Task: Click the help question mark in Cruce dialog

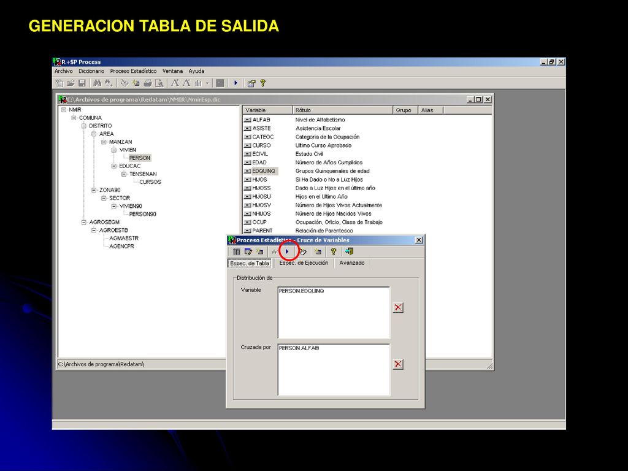Action: (x=334, y=251)
